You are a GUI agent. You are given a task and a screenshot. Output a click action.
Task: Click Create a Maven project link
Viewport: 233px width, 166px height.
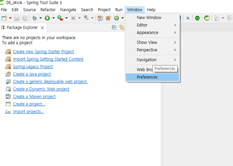tap(34, 97)
